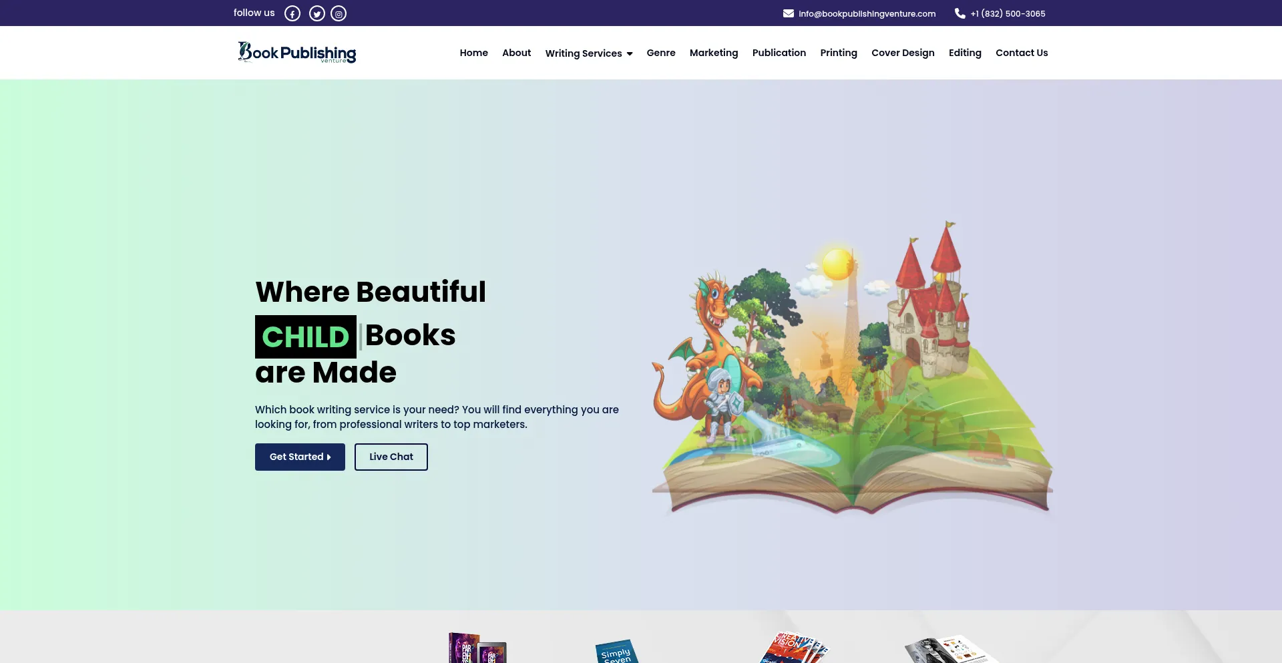
Task: Expand the Writing Services dropdown arrow
Action: 630,53
